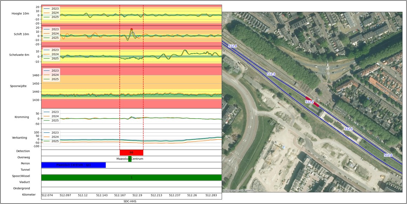Click the 512.2 kilometer label on the map

click(x=310, y=102)
